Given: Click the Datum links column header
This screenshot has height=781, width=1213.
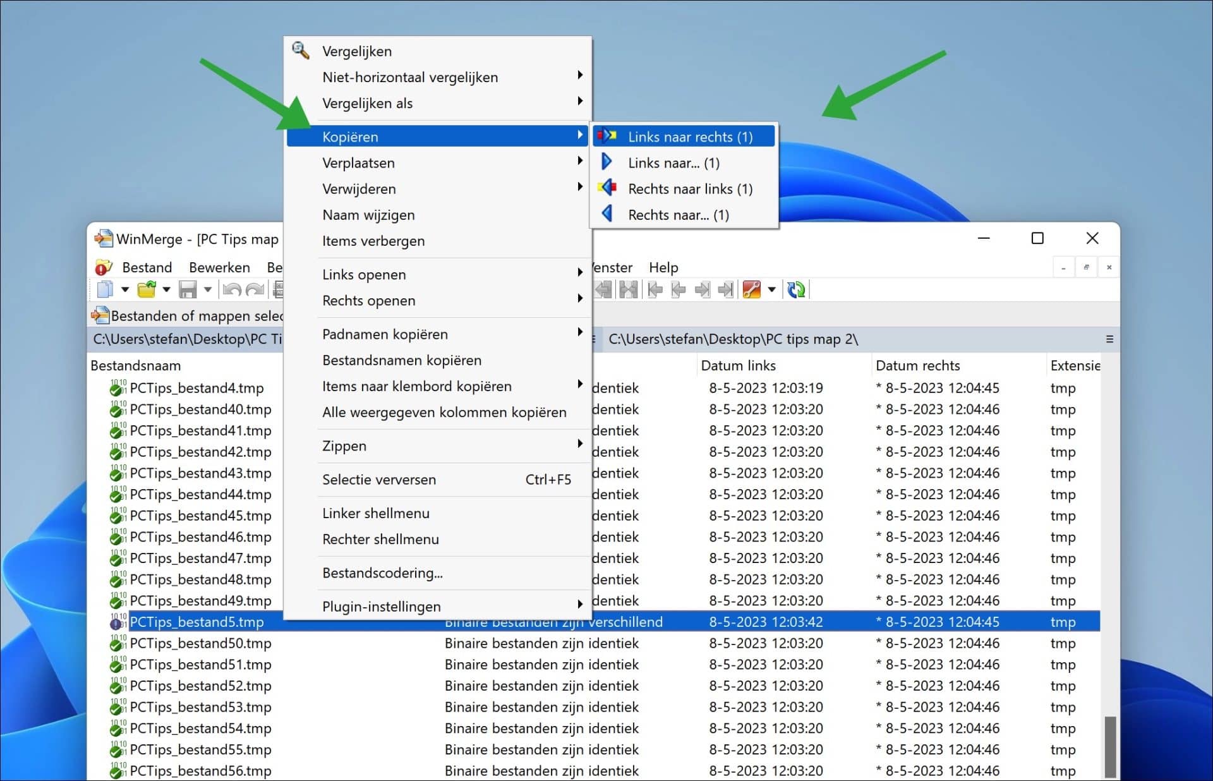Looking at the screenshot, I should click(x=738, y=365).
